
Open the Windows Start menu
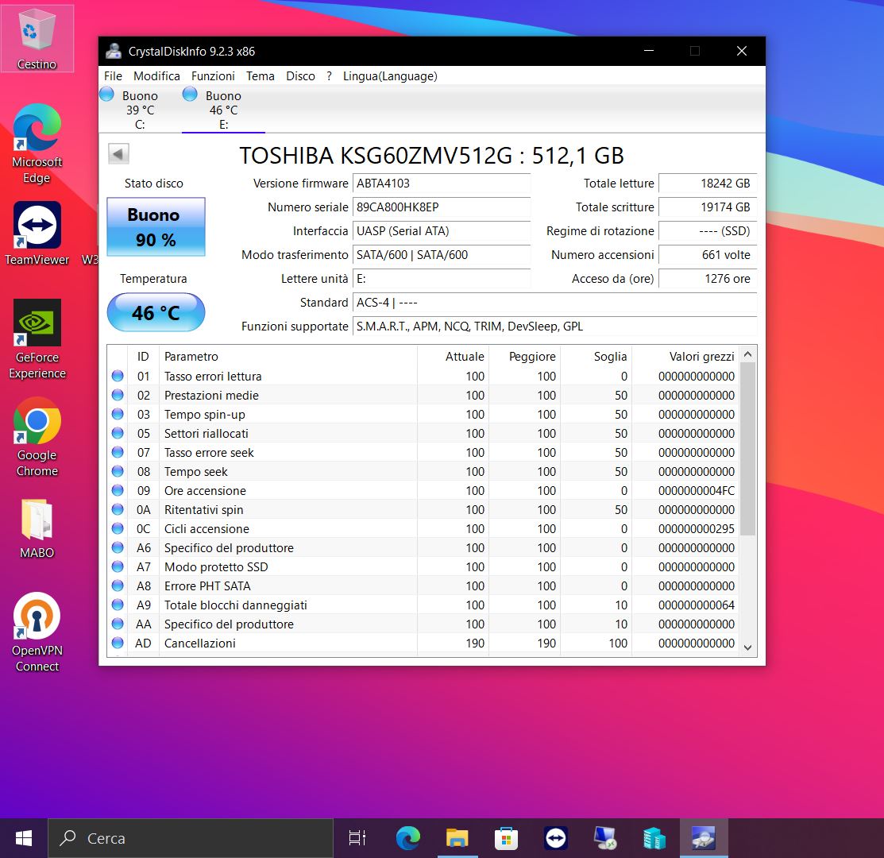(24, 838)
